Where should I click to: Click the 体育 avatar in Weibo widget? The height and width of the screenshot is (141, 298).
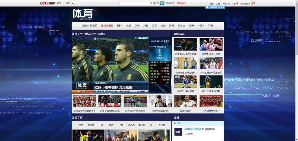(178, 131)
